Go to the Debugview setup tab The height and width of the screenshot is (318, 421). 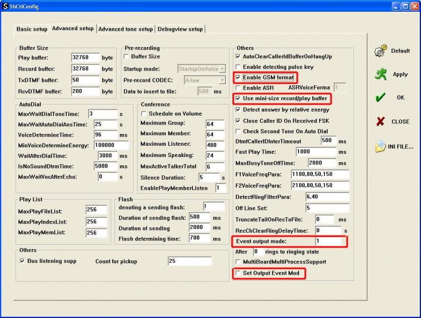click(180, 29)
